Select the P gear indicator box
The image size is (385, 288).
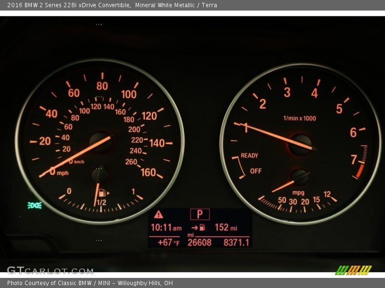pos(200,214)
